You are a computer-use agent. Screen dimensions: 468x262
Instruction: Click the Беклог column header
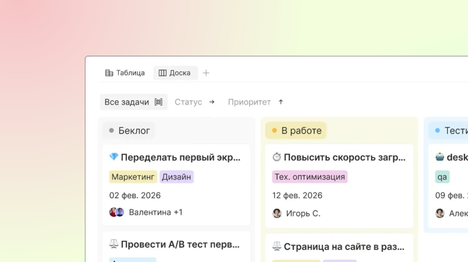[x=129, y=130]
